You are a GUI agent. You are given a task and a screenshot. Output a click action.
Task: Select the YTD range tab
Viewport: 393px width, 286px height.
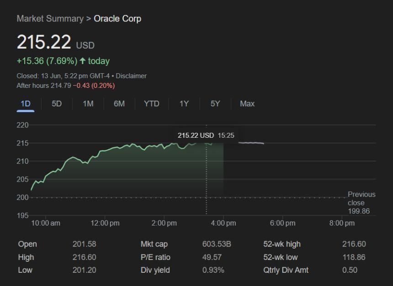(151, 104)
